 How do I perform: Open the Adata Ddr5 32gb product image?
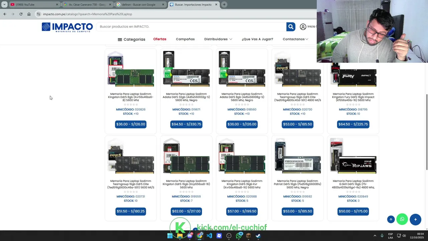[x=186, y=69]
